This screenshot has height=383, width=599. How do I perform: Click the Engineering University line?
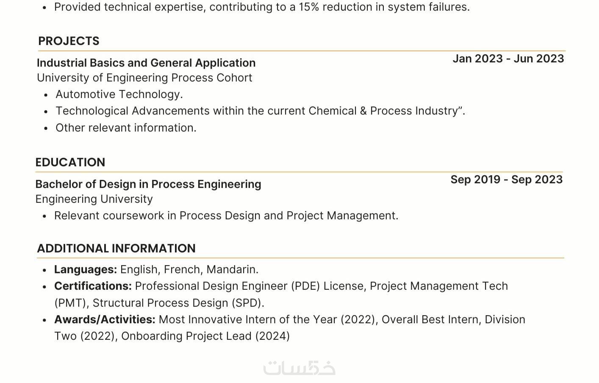pos(94,199)
